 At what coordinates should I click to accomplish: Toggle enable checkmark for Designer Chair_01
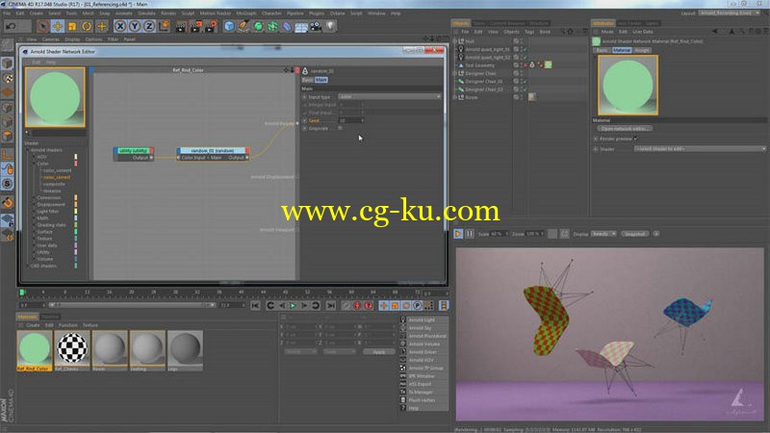click(x=525, y=81)
